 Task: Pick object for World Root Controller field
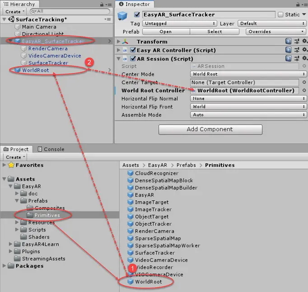[304, 90]
